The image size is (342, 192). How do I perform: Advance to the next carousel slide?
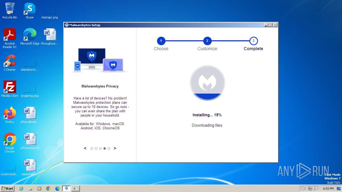tap(115, 148)
